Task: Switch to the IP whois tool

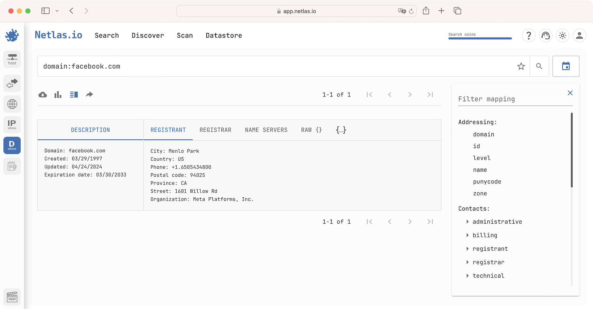Action: [12, 125]
